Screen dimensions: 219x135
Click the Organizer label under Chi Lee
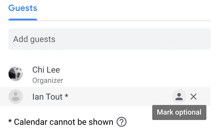pos(48,80)
